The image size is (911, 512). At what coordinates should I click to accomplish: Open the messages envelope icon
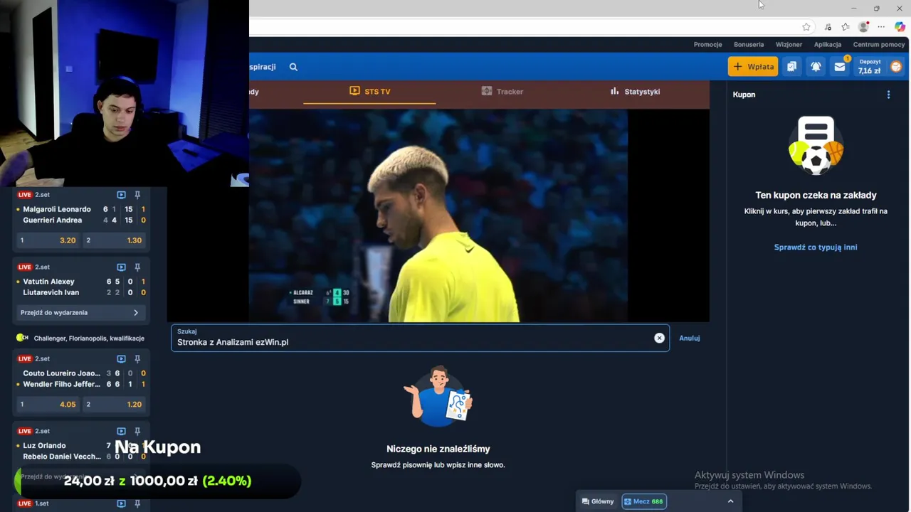(x=840, y=67)
